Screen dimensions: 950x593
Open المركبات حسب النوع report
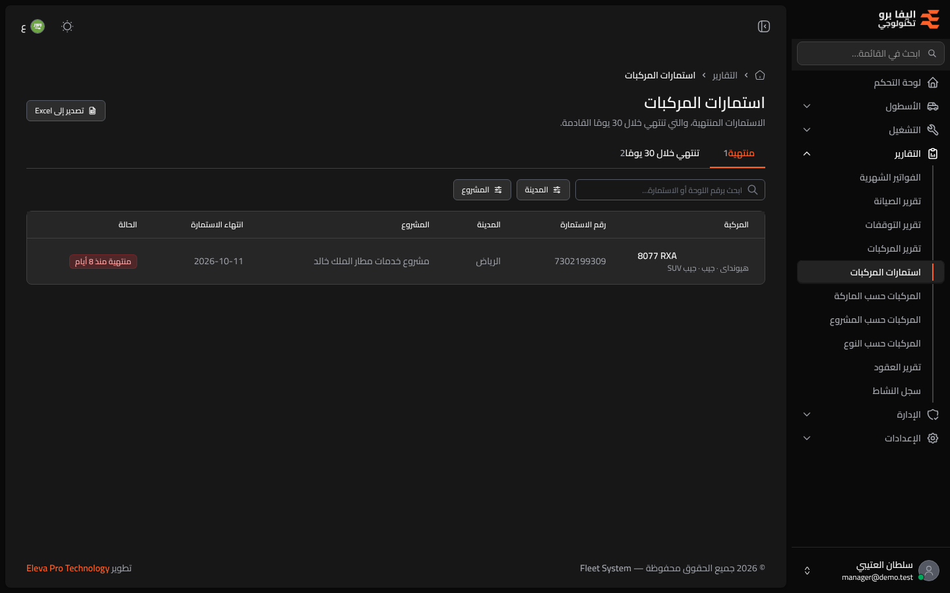pyautogui.click(x=882, y=343)
